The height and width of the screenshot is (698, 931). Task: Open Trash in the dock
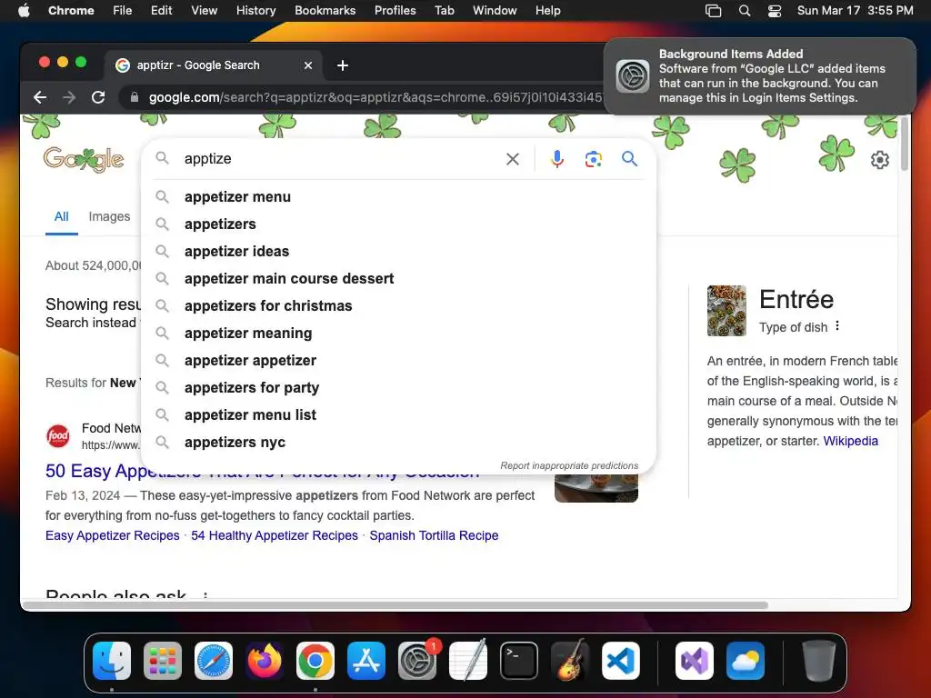[819, 661]
